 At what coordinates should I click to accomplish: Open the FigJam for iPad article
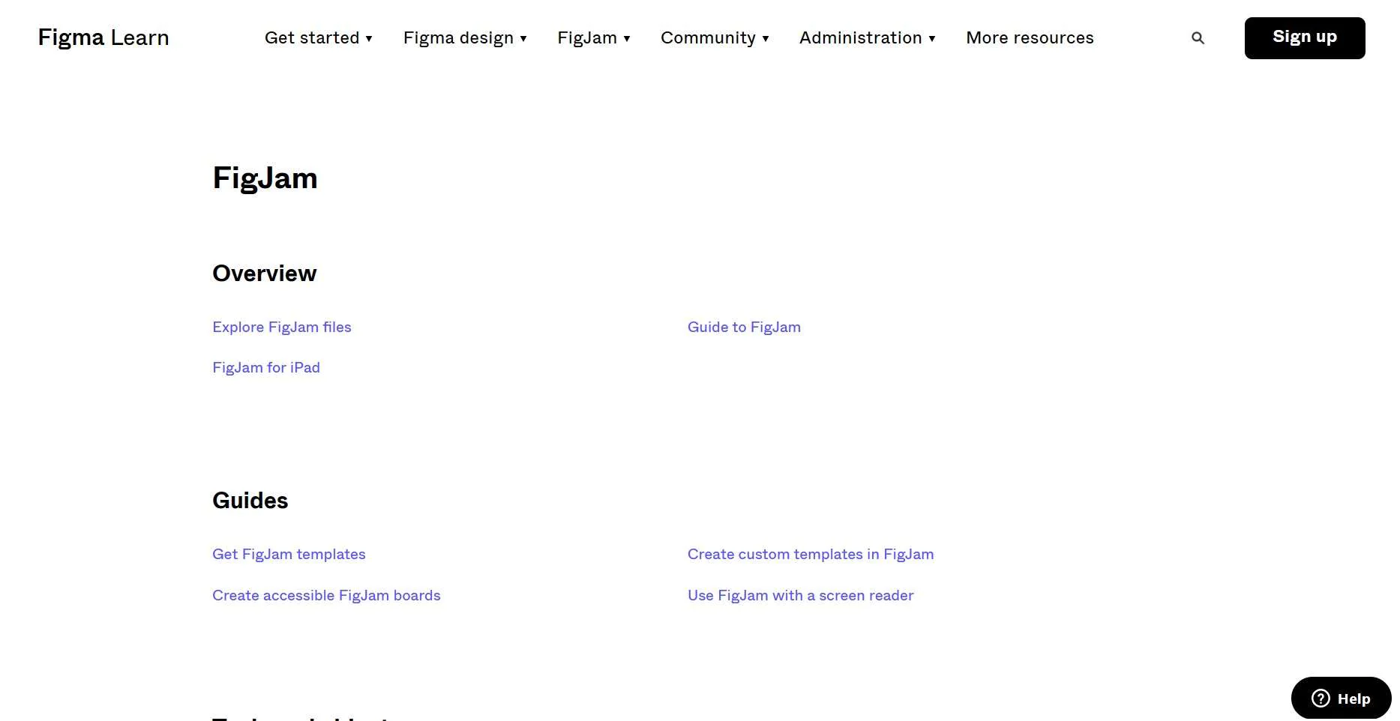[266, 367]
